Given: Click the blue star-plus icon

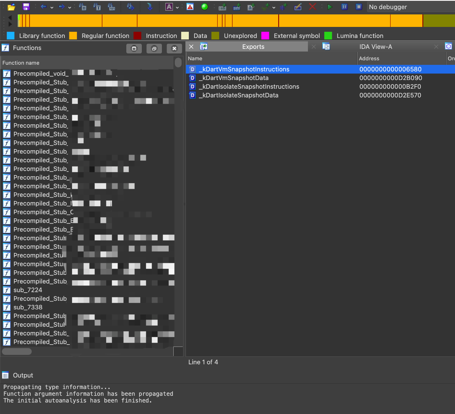Looking at the screenshot, I should tap(284, 7).
